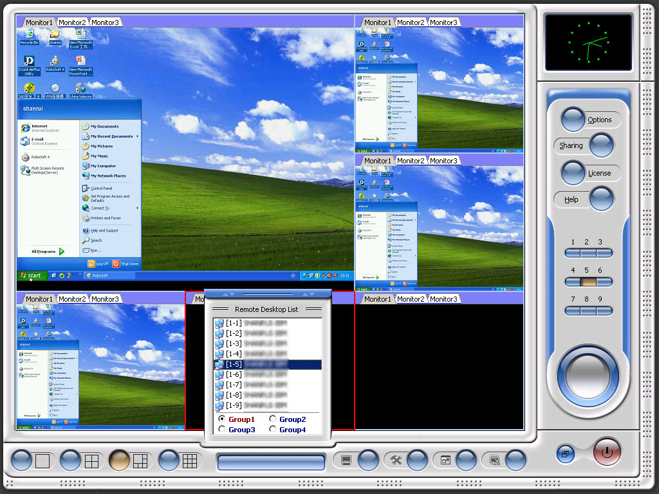659x494 pixels.
Task: Choose remote desktop [1-3] in list
Action: (x=268, y=344)
